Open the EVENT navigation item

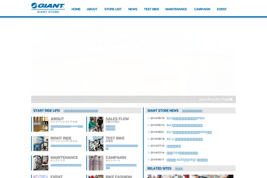click(222, 9)
